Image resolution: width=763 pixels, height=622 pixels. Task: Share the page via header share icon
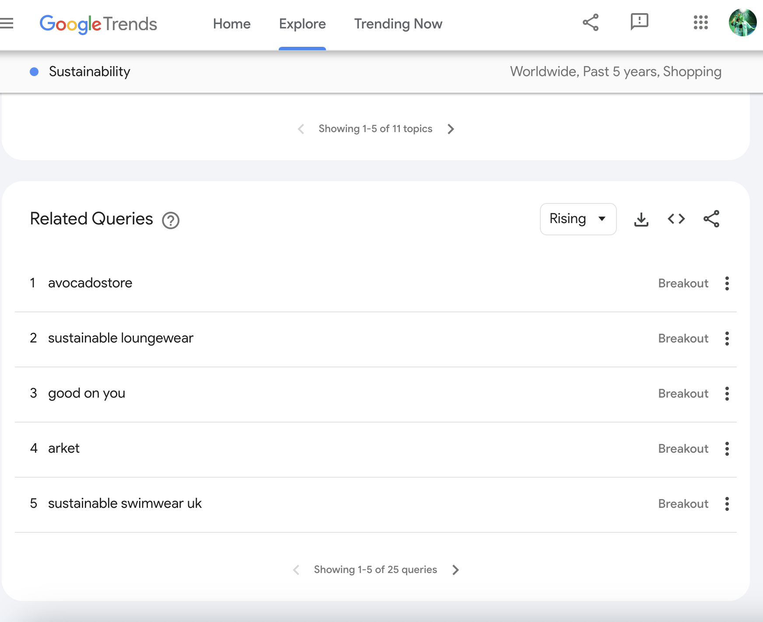[591, 22]
